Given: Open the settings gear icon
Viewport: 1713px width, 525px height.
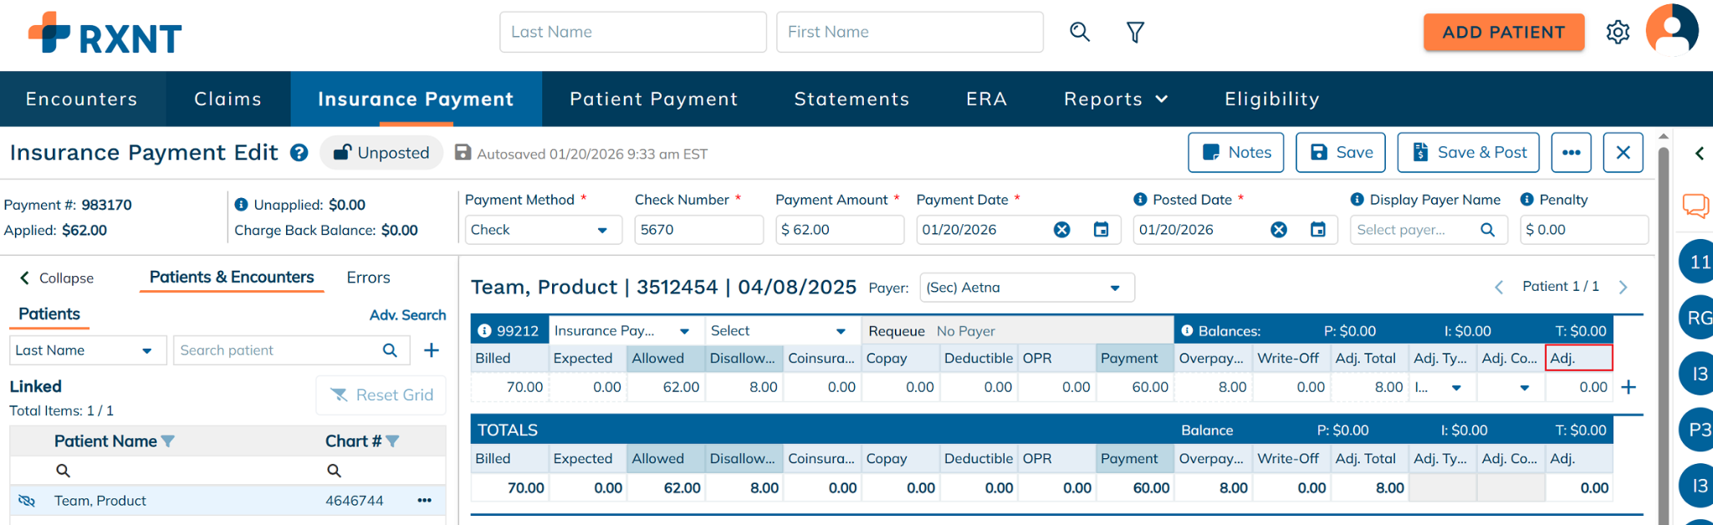Looking at the screenshot, I should [x=1618, y=33].
